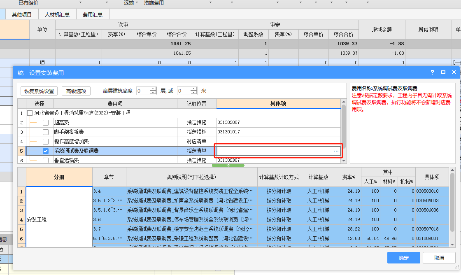Click the 措施费用 toolbar item
Viewport: 461px width, 275px height.
(154, 2)
